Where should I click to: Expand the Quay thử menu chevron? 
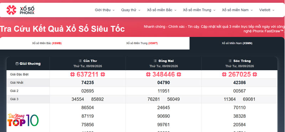tap(139, 10)
